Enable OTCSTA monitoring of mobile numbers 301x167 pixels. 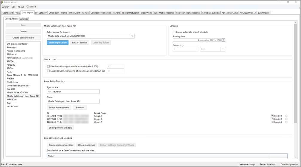(x=48, y=71)
